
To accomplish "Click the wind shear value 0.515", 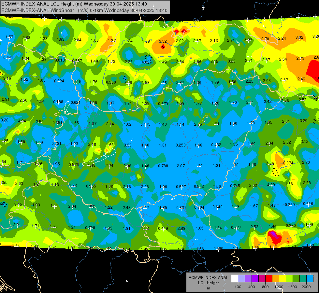I will point(76,82).
